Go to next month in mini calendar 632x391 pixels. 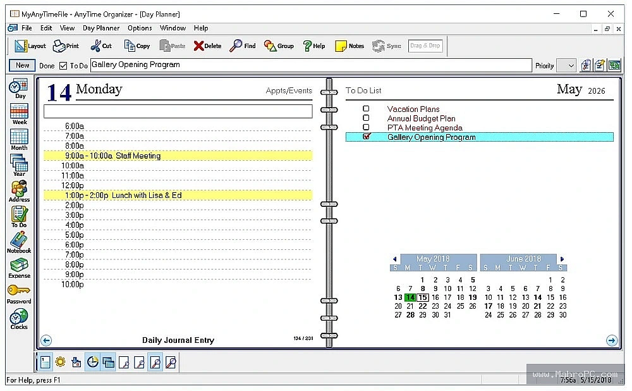(562, 259)
